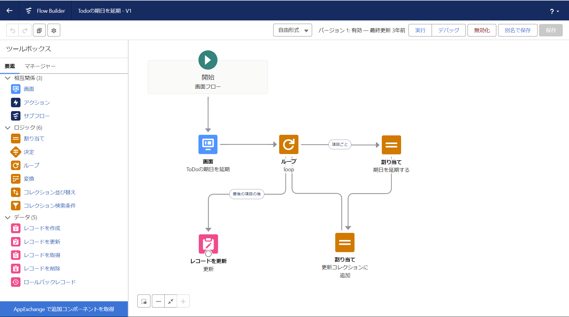The width and height of the screenshot is (569, 317).
Task: Click the 開始 start node play icon
Action: 208,60
